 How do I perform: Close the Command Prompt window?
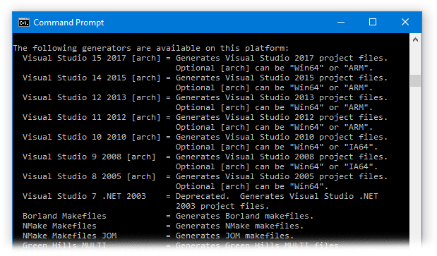pos(405,23)
